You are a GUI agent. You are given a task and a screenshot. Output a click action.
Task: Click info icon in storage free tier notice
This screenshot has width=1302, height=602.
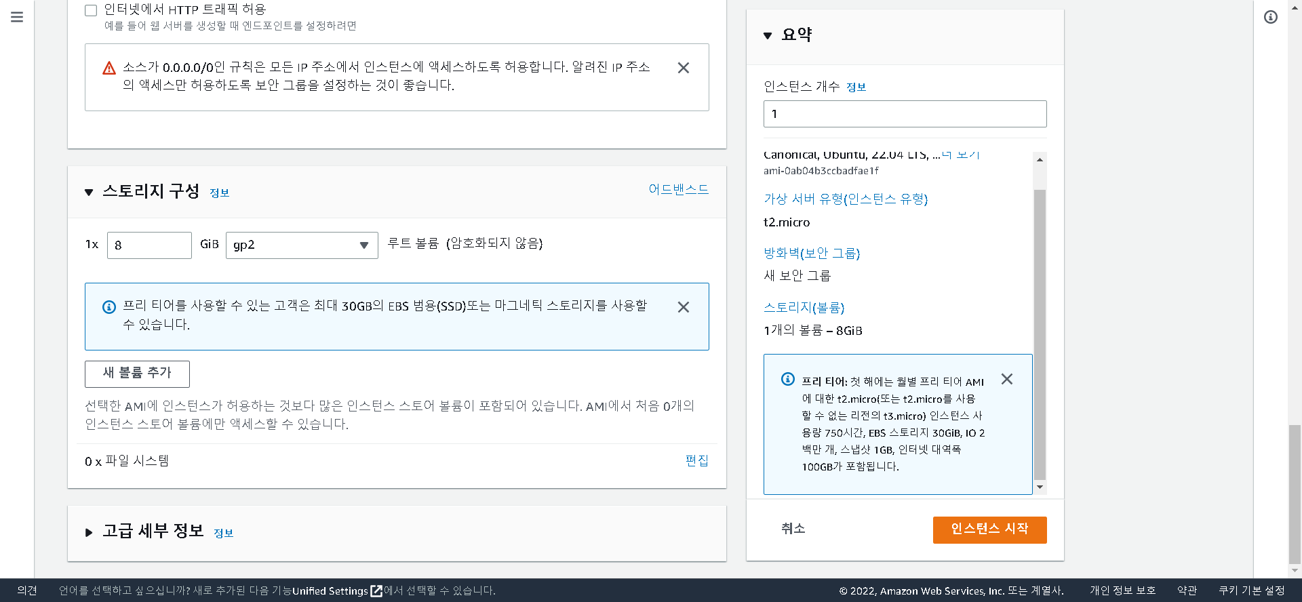[109, 307]
